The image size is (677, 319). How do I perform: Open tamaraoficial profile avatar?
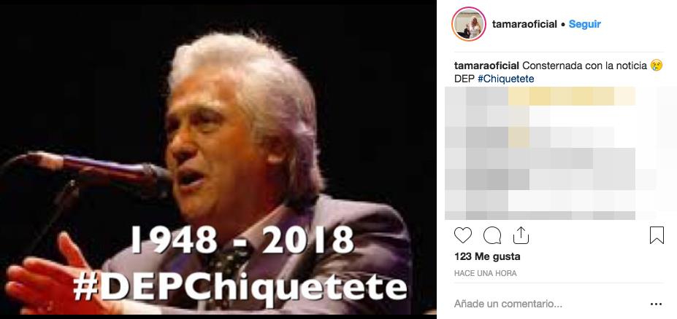(x=469, y=24)
